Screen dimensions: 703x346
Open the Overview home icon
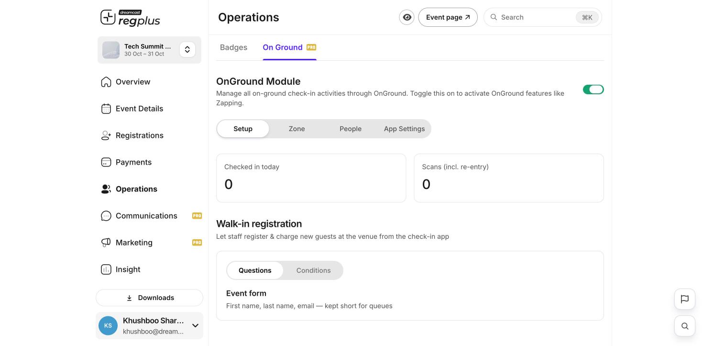106,82
